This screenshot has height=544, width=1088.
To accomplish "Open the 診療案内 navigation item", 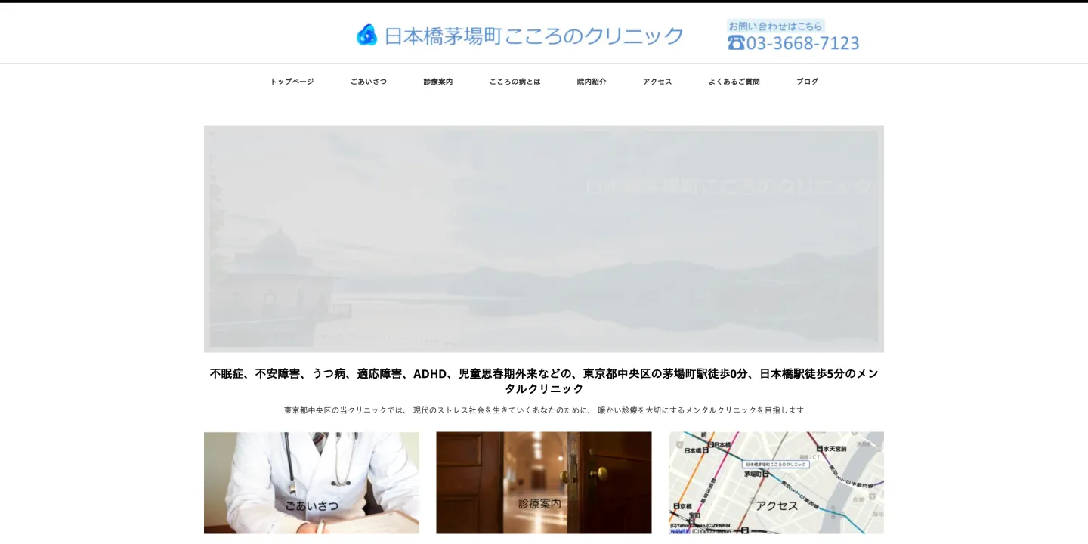I will coord(438,82).
